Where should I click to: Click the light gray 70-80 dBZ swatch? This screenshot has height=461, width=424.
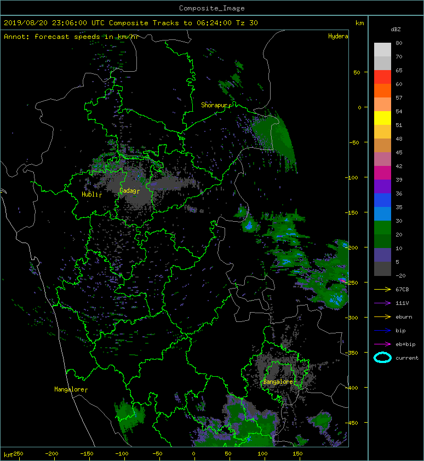pyautogui.click(x=382, y=49)
